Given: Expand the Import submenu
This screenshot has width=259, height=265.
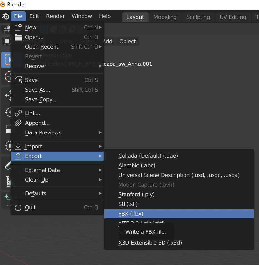Looking at the screenshot, I should coord(57,146).
